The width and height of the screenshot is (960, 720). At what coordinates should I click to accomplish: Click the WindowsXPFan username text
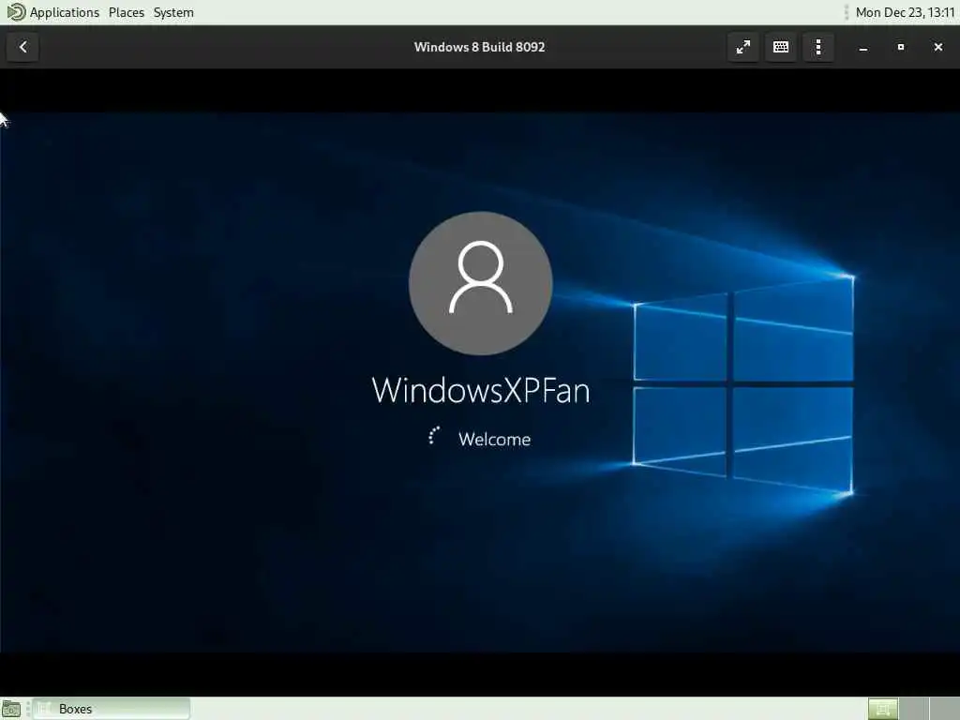(481, 390)
